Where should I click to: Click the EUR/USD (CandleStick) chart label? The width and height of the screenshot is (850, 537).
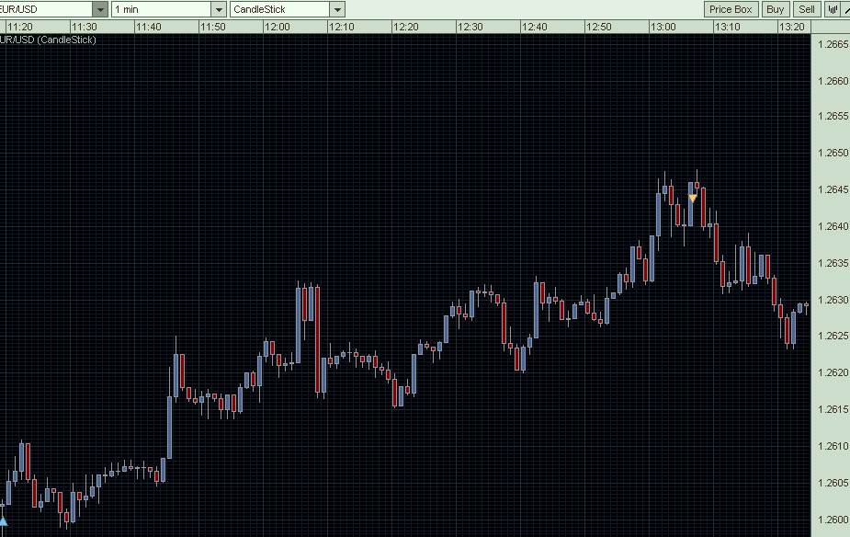(48, 40)
